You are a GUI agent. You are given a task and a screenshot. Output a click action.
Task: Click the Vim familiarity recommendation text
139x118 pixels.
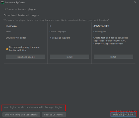[24, 49]
